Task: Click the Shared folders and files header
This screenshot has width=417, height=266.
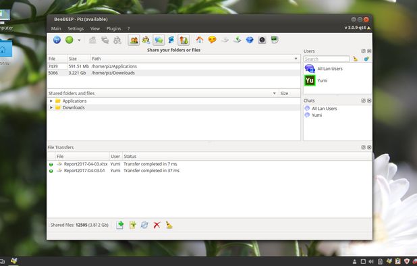Action: 163,93
